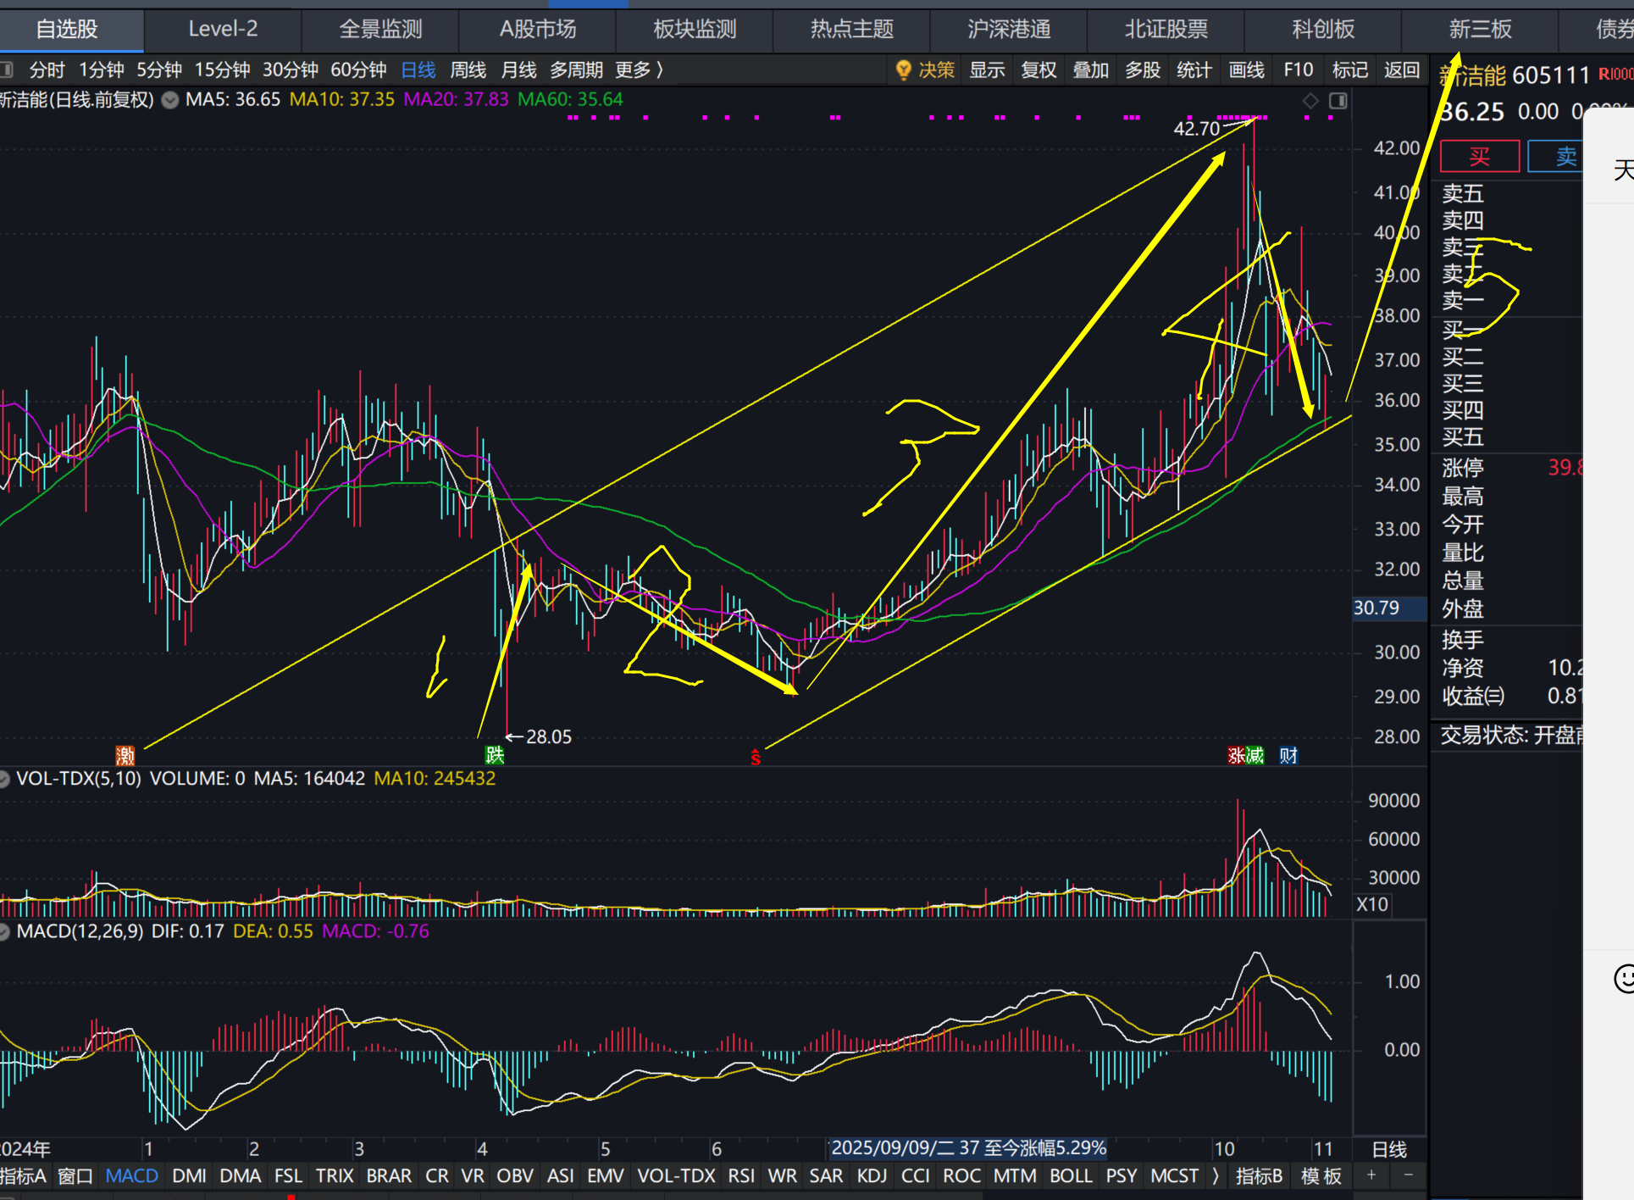Open the A股市场 tab
The height and width of the screenshot is (1200, 1634).
537,29
